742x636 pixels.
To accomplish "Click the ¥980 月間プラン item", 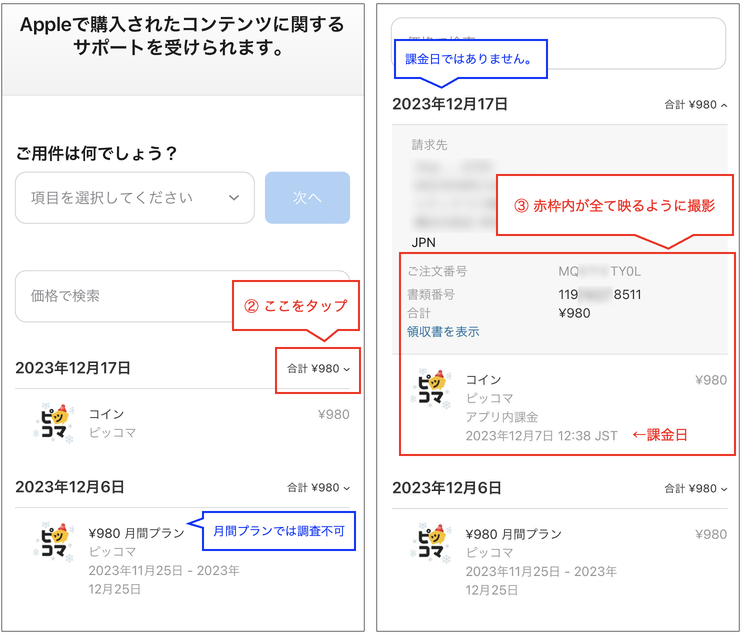I will tap(136, 532).
